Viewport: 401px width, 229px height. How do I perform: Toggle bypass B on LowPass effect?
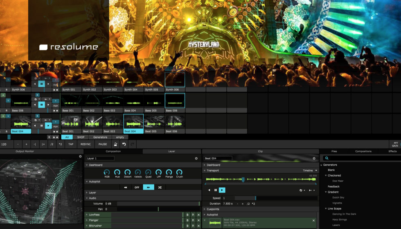(187, 215)
